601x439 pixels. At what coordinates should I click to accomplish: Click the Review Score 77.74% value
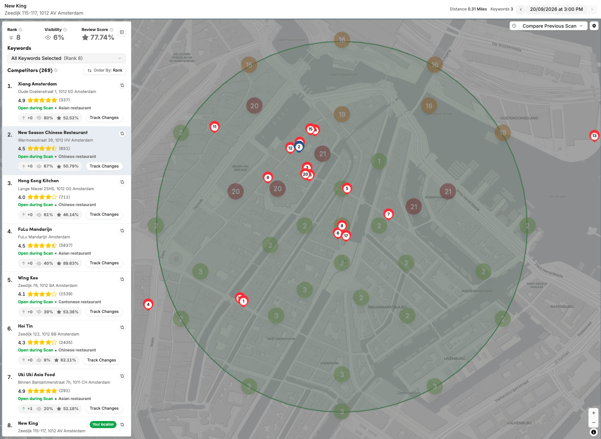click(98, 37)
